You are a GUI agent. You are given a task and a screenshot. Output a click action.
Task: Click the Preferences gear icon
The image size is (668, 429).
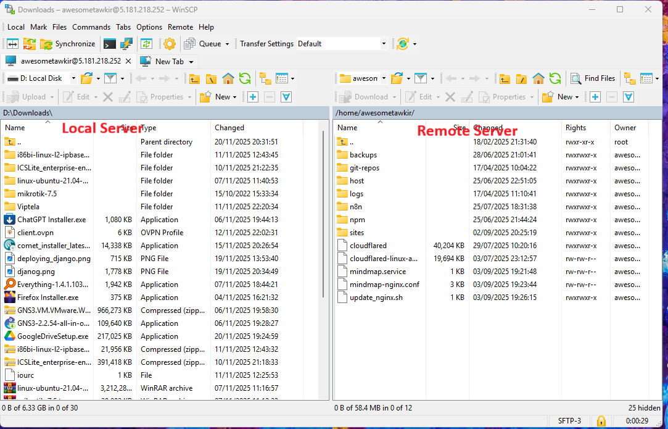[x=170, y=44]
